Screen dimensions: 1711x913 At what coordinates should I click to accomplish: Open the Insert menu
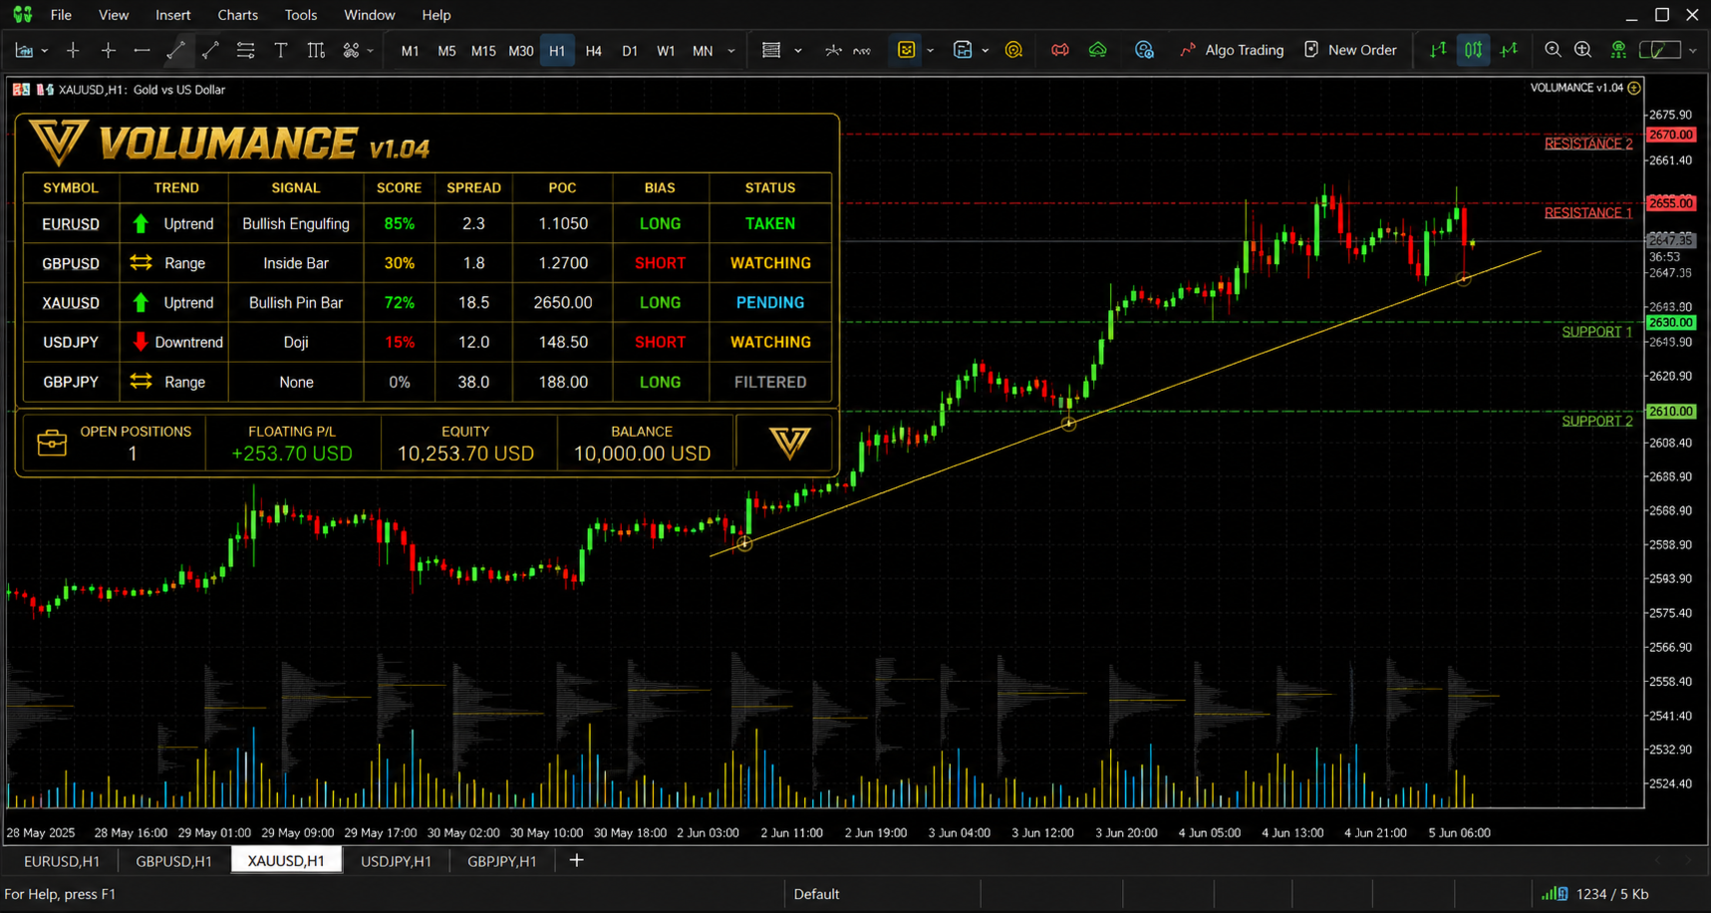click(x=173, y=15)
